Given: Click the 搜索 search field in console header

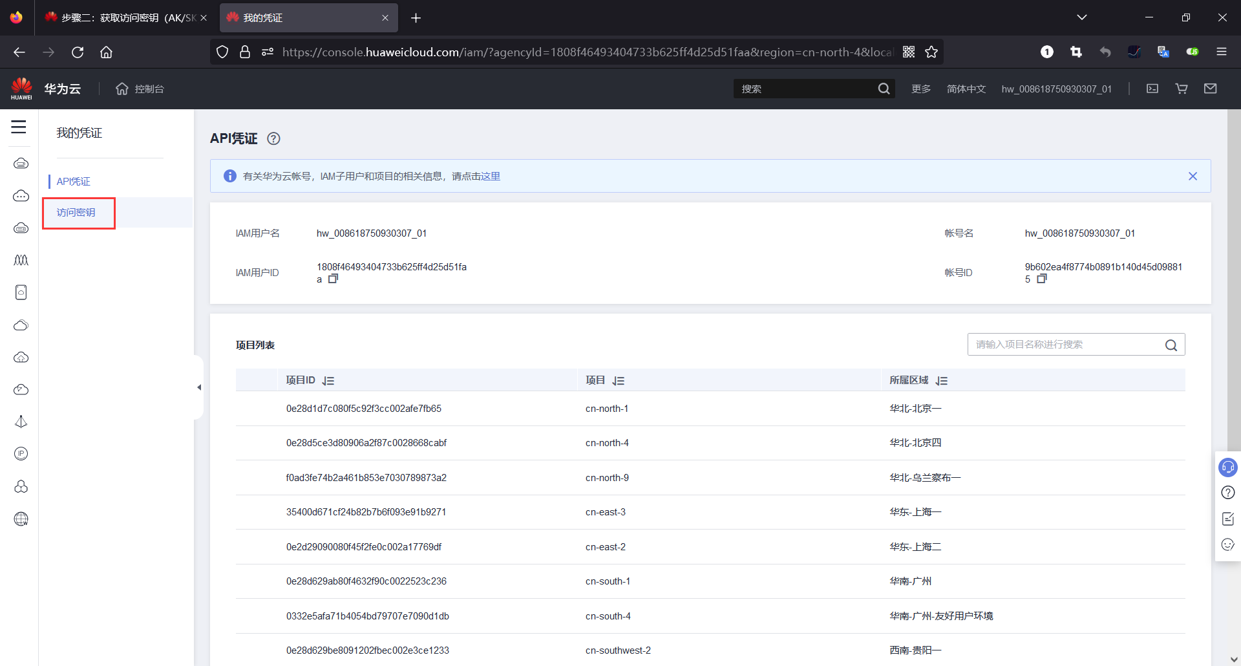Looking at the screenshot, I should click(x=805, y=89).
